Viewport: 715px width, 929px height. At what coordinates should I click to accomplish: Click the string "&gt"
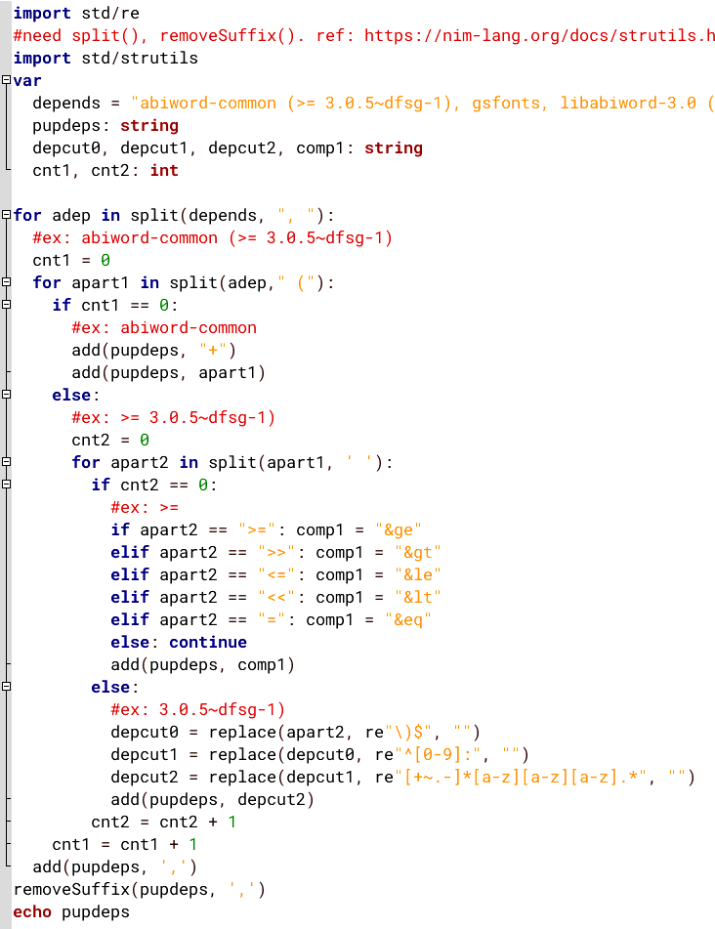(418, 552)
